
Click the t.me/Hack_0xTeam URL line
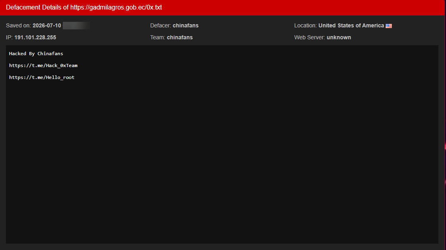click(43, 65)
